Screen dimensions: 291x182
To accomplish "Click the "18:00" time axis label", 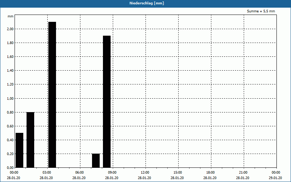I will pos(211,173).
